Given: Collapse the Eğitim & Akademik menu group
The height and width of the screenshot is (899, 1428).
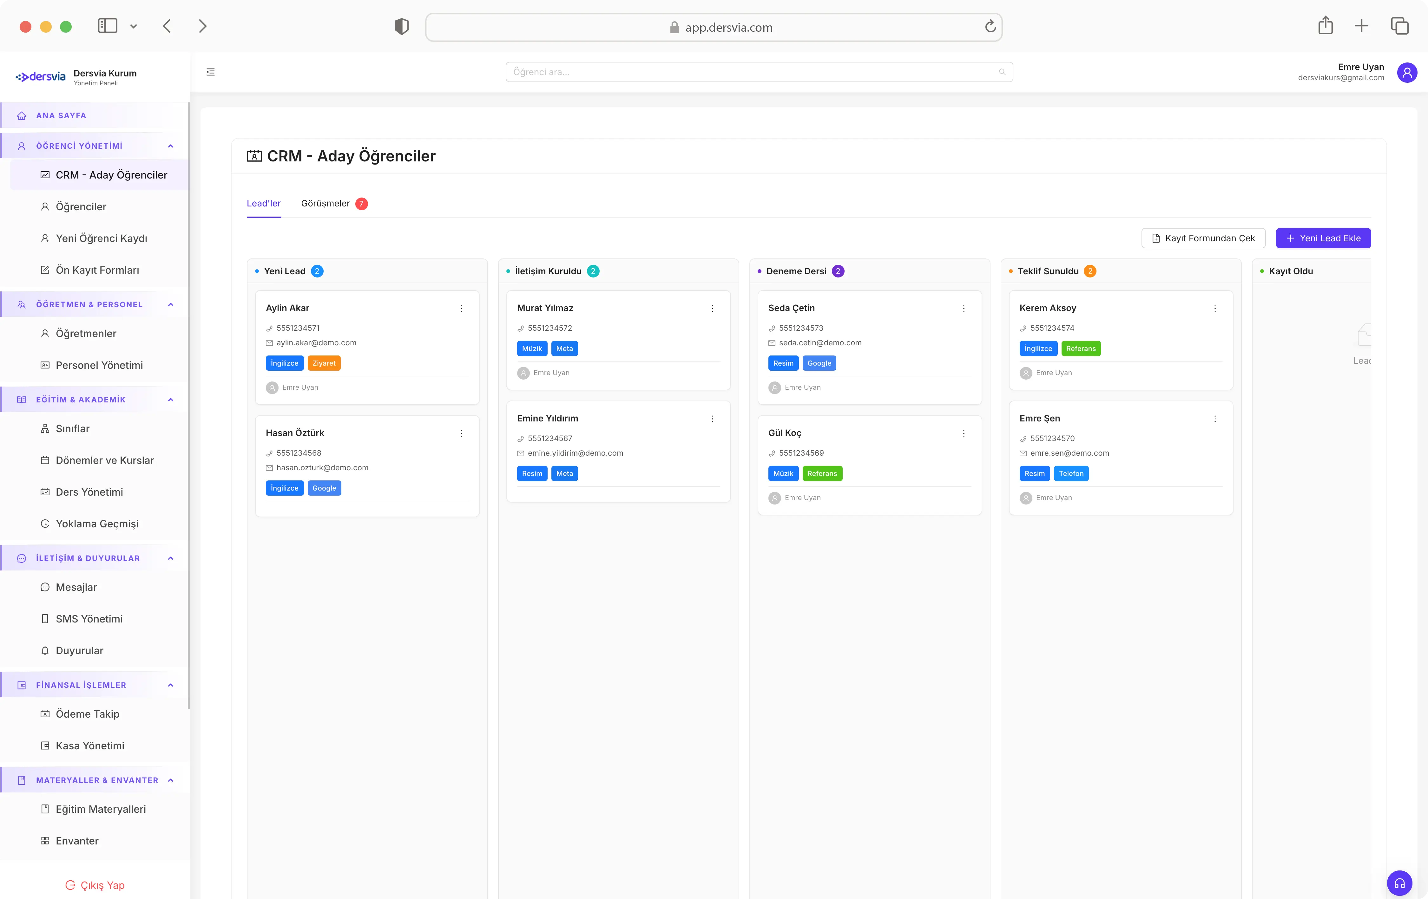Looking at the screenshot, I should pos(171,400).
